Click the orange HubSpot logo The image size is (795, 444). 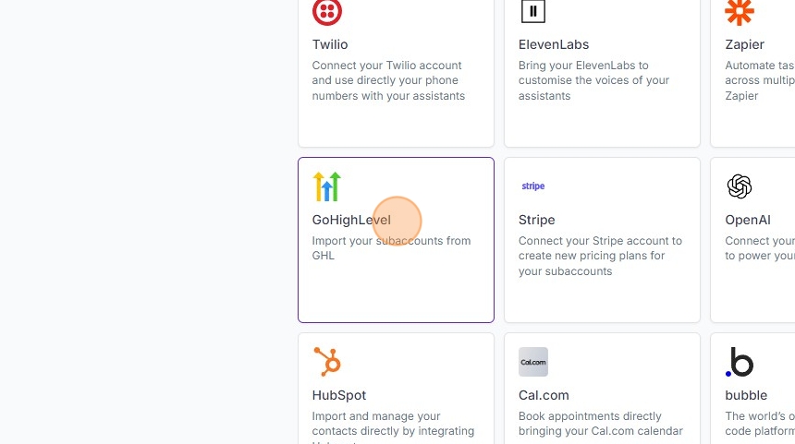coord(327,362)
